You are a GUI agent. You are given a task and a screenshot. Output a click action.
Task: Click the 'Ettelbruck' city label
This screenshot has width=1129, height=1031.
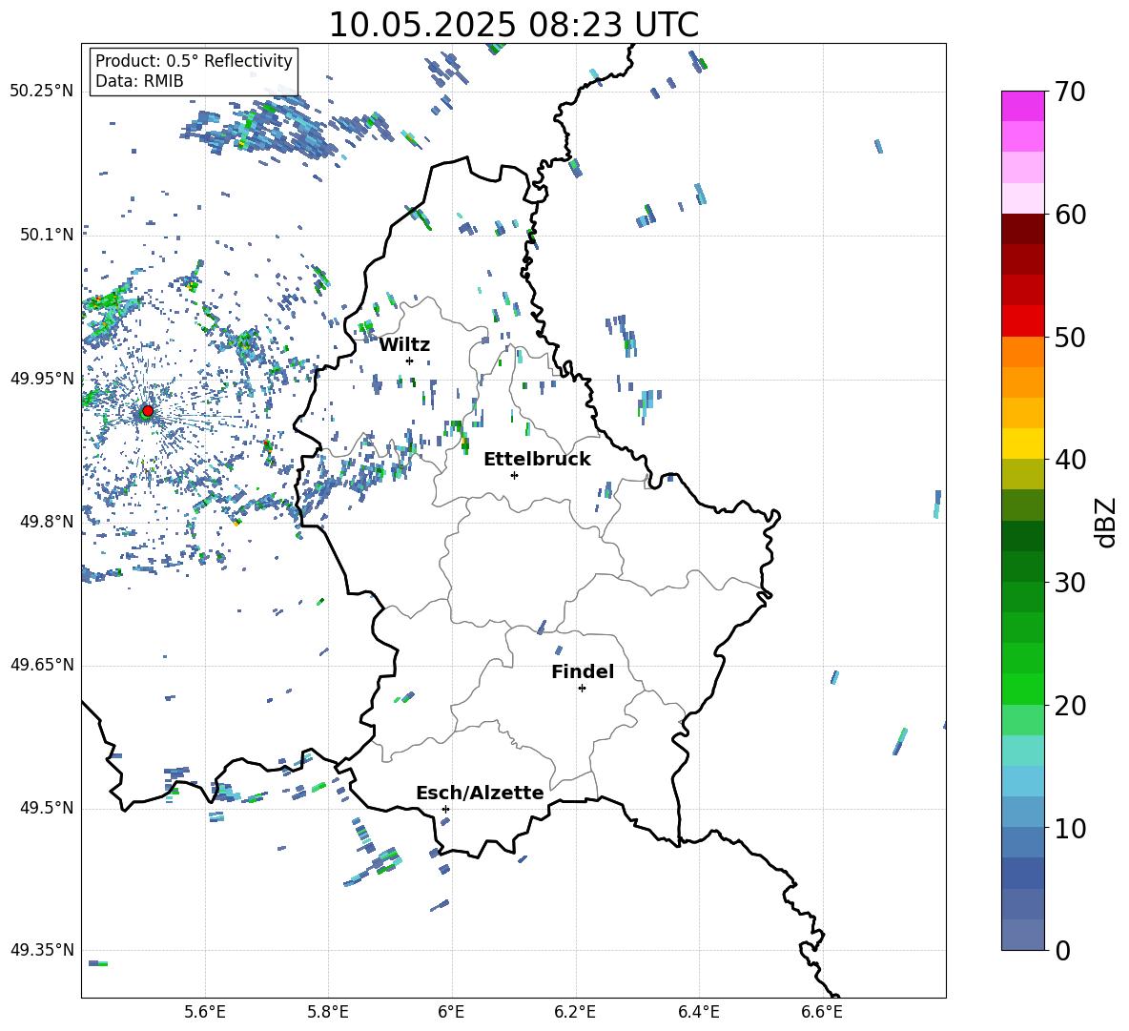click(x=537, y=460)
